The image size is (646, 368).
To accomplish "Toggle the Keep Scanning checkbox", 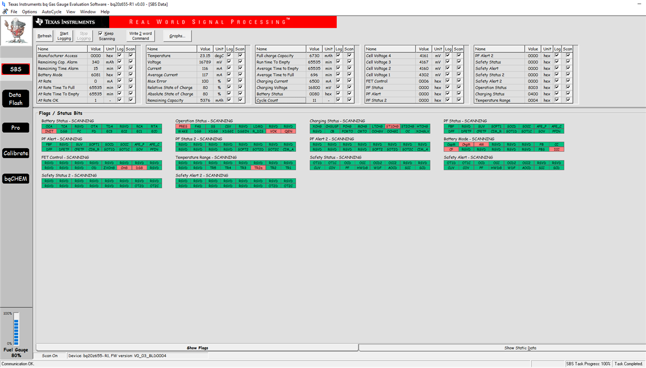I will pyautogui.click(x=100, y=33).
